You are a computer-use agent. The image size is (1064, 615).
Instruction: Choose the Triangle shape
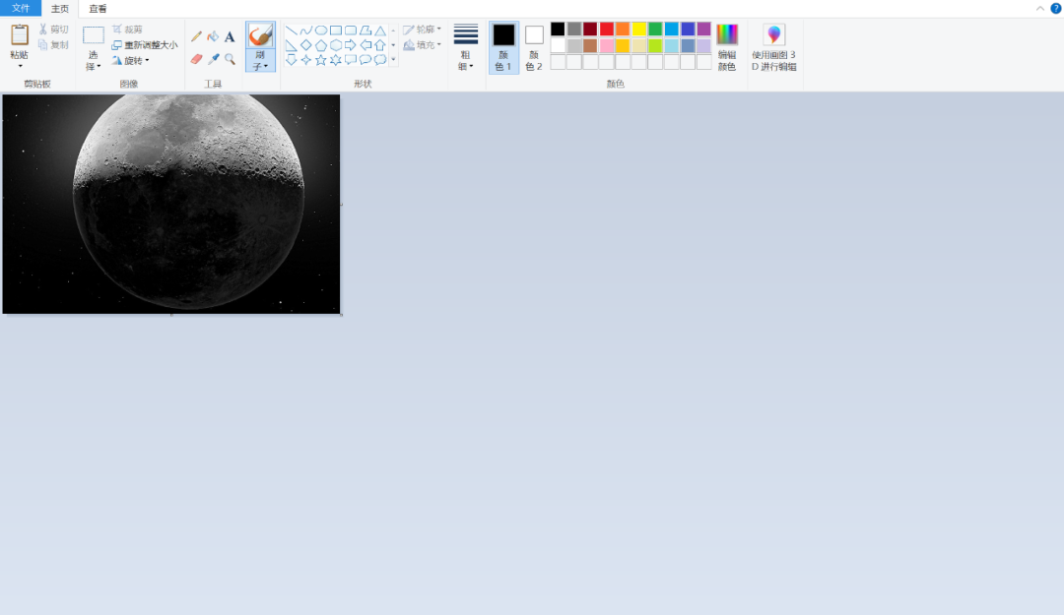coord(380,31)
